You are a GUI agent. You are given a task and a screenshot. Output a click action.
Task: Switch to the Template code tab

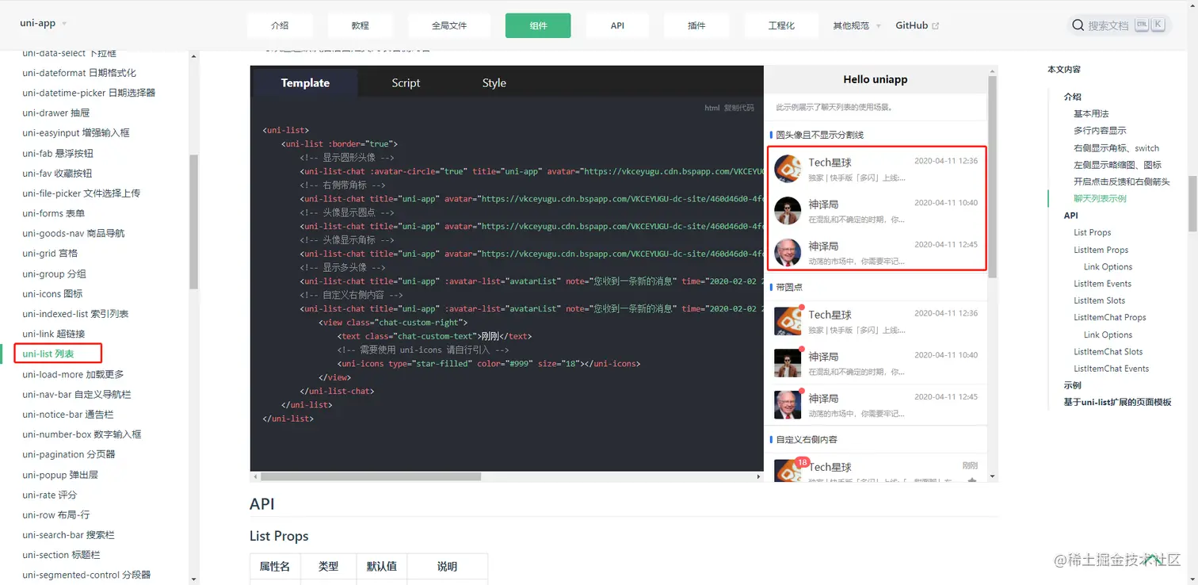pos(305,82)
